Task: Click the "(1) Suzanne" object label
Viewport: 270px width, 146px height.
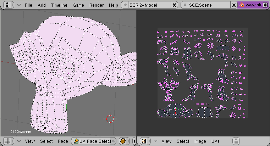Action: click(x=21, y=131)
